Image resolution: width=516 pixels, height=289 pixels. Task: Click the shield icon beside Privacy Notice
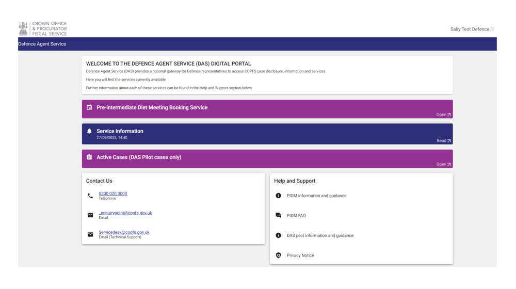click(x=279, y=255)
